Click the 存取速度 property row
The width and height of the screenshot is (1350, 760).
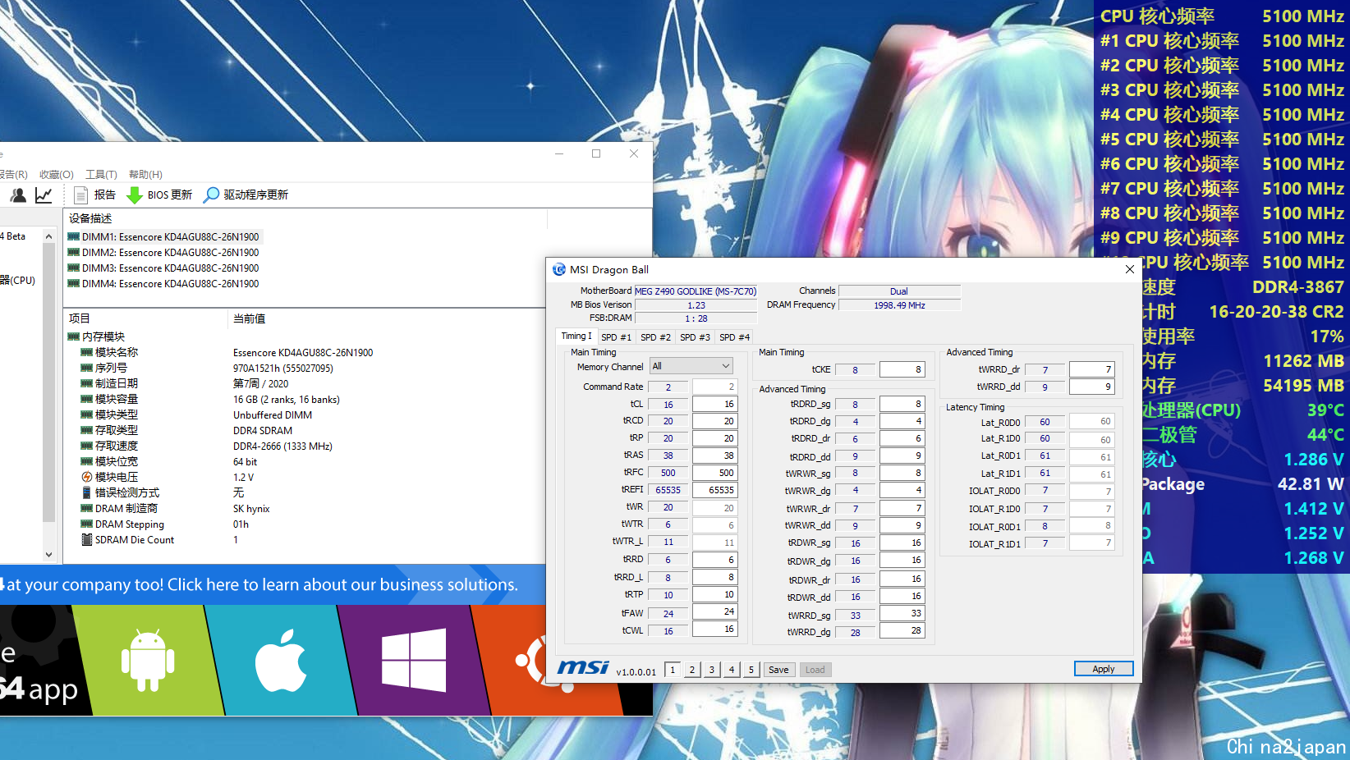(304, 446)
